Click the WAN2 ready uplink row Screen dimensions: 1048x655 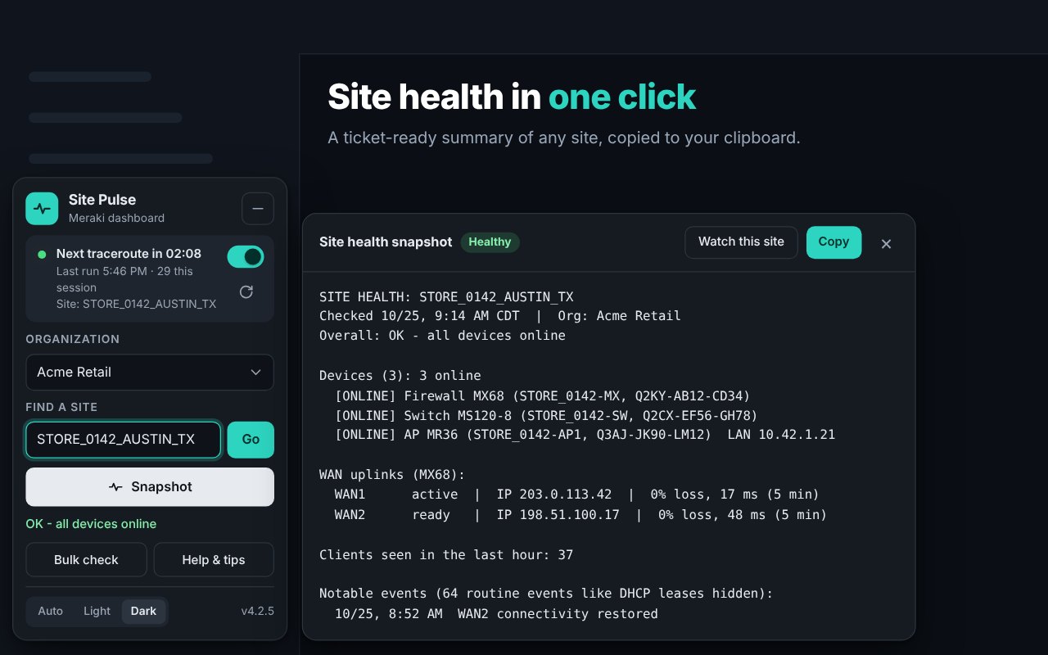(580, 515)
